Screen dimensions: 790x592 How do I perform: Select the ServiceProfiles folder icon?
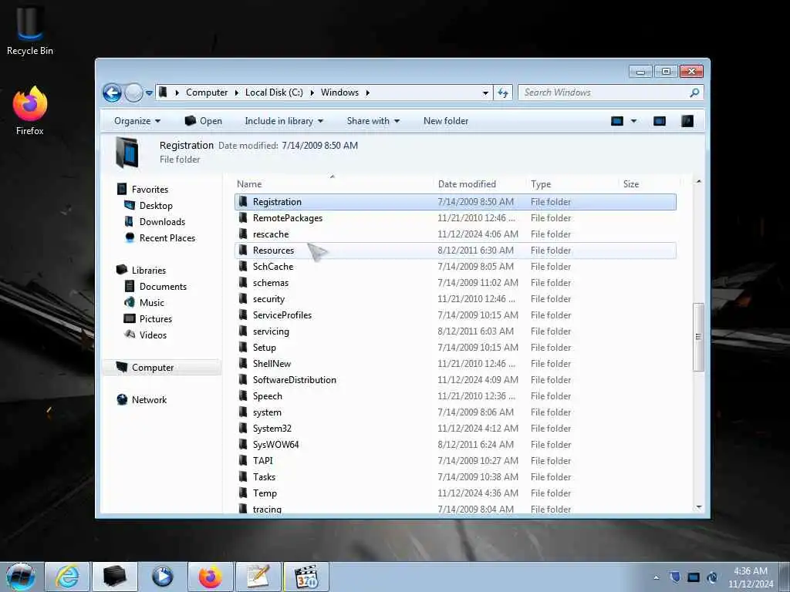243,315
